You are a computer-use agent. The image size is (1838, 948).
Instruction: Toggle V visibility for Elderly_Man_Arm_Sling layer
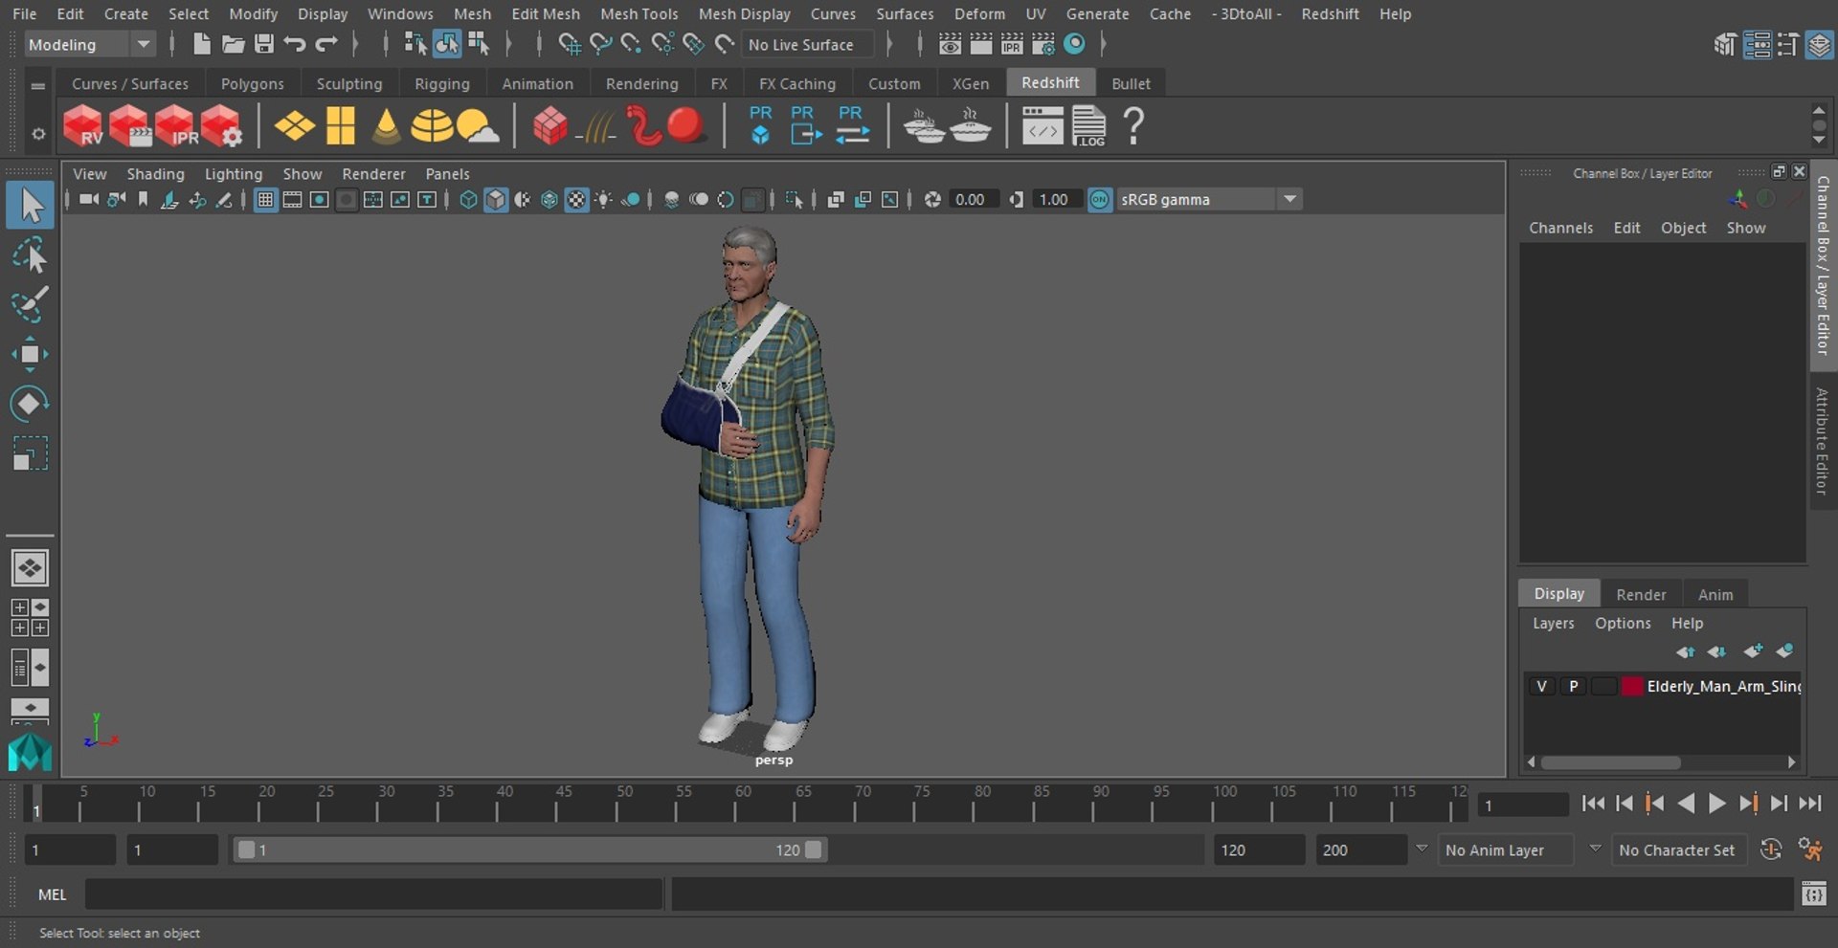(1541, 686)
